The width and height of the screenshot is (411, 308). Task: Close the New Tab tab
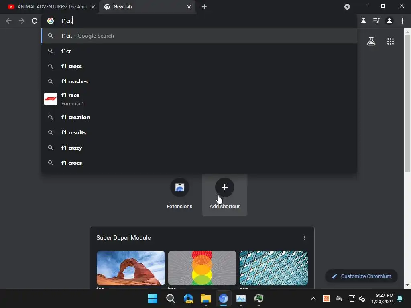coord(189,7)
